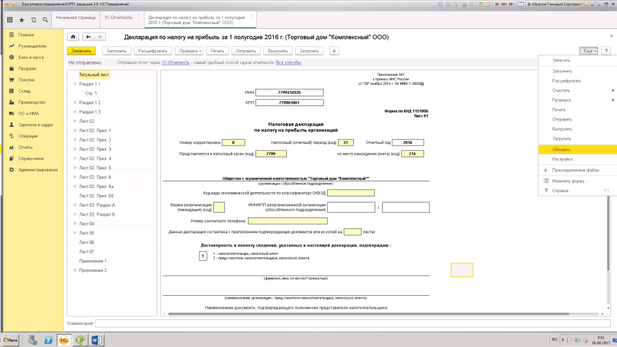Open Favorites star icon
Screen dimensions: 617x347
[22, 20]
